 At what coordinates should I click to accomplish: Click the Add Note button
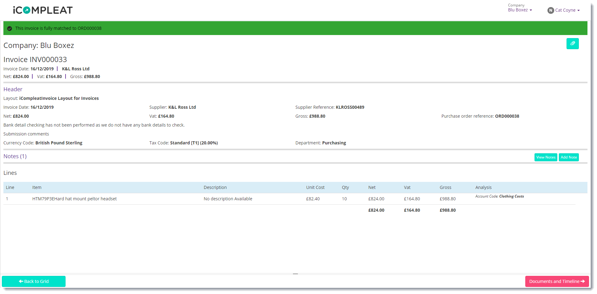click(569, 157)
